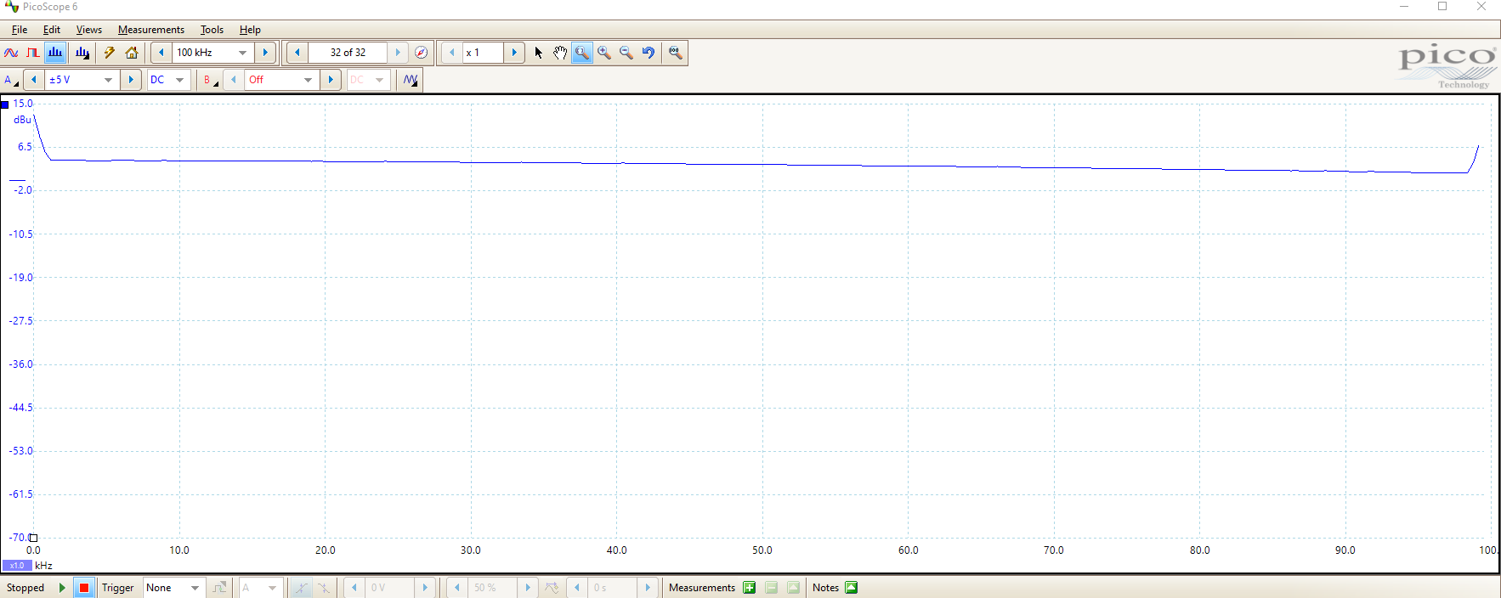1501x598 pixels.
Task: Step Channel B range down arrow
Action: [x=234, y=80]
